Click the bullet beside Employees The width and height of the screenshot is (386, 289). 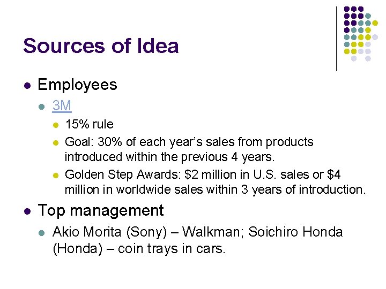click(x=27, y=85)
